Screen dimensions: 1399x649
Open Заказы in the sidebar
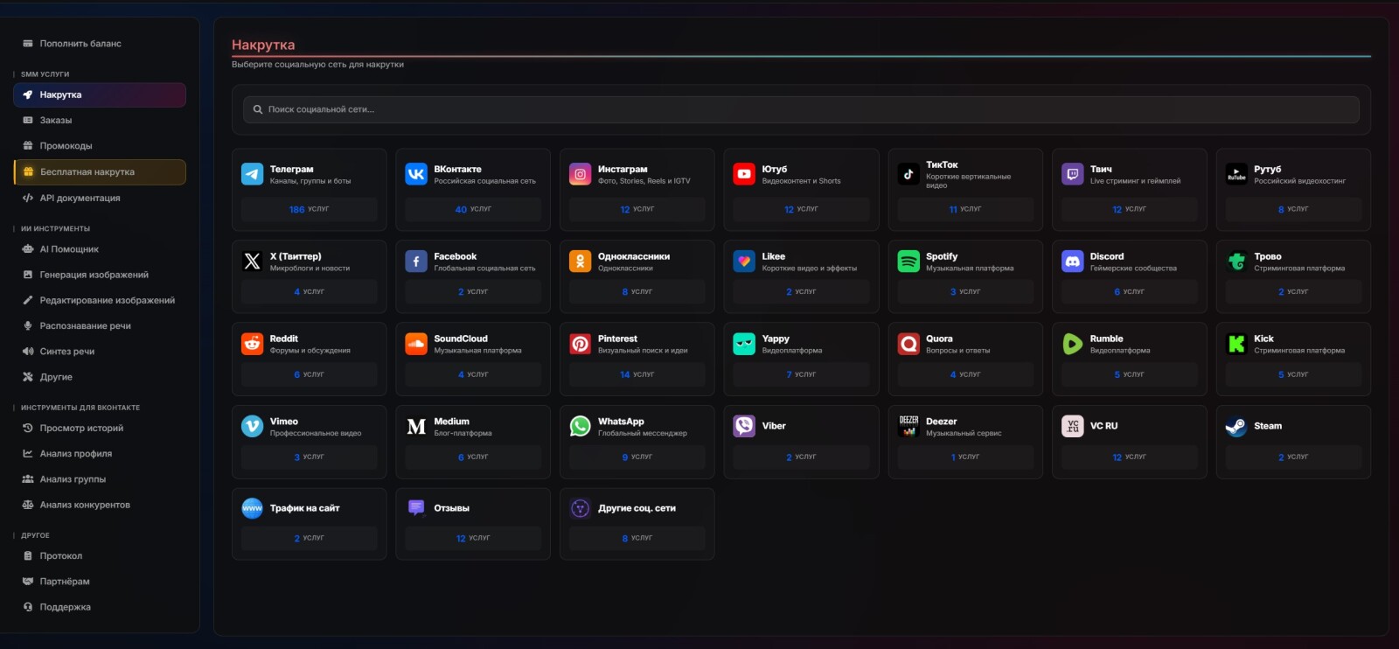pyautogui.click(x=56, y=121)
